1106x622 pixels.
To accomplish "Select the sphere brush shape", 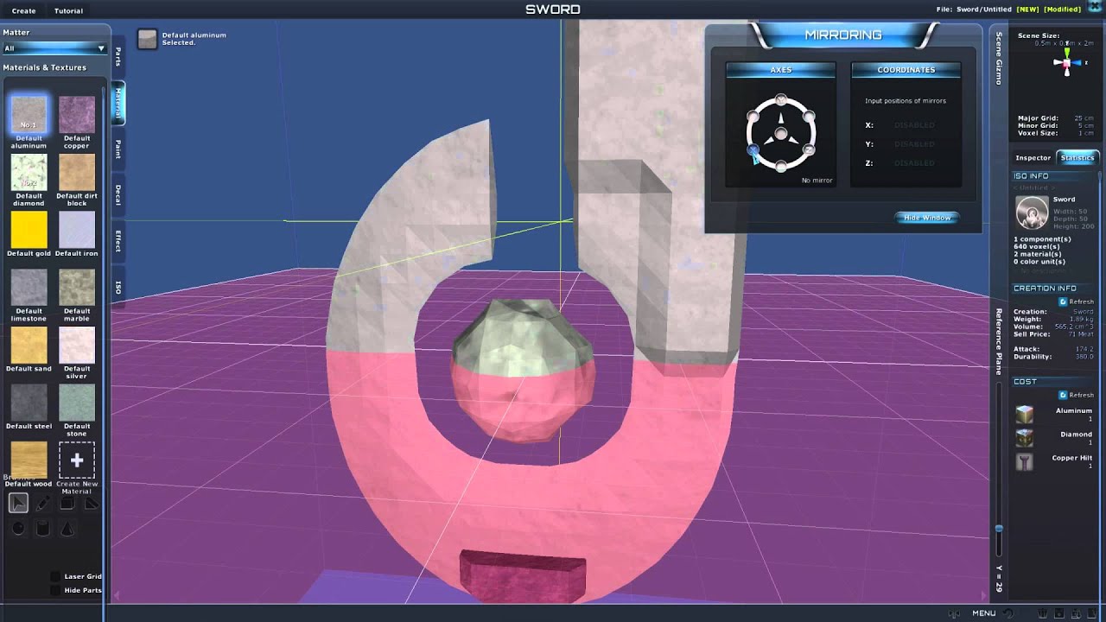I will click(18, 528).
